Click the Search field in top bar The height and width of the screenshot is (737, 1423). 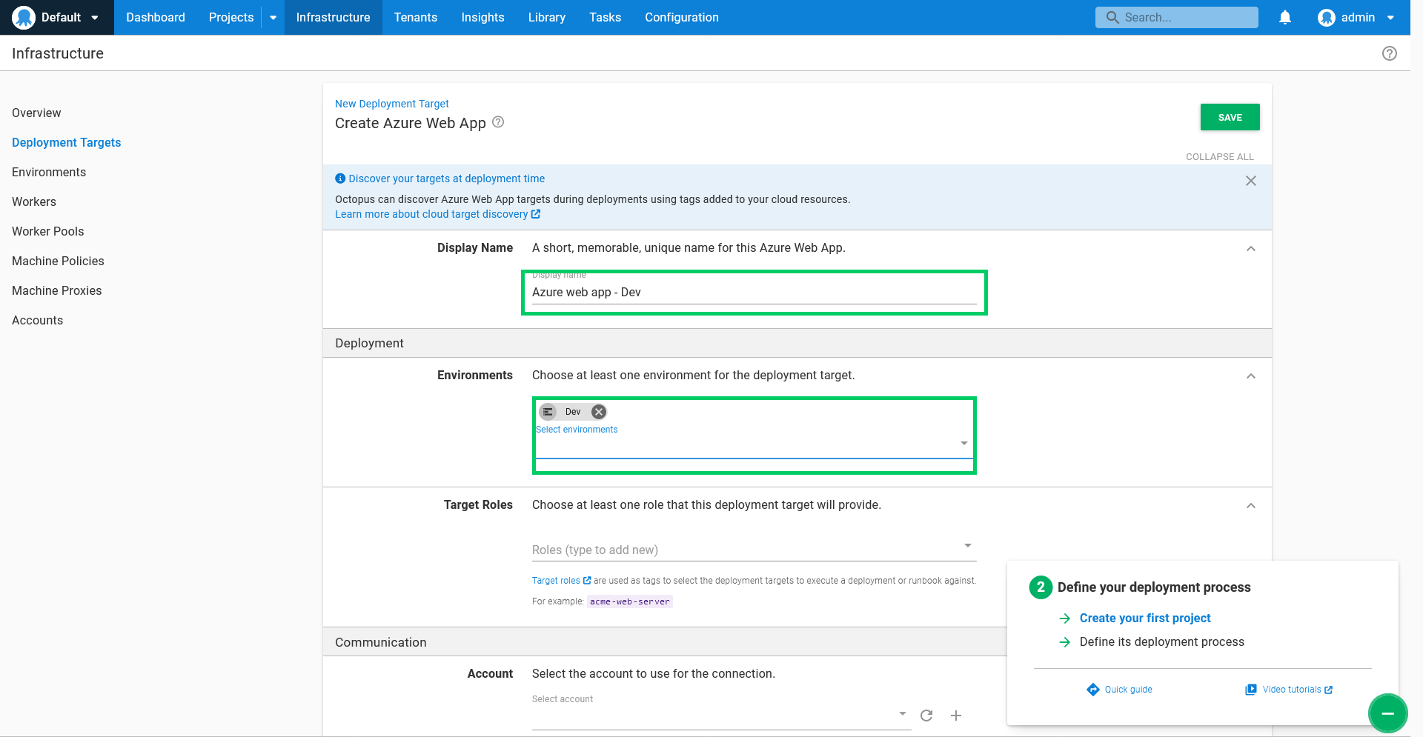(1177, 17)
